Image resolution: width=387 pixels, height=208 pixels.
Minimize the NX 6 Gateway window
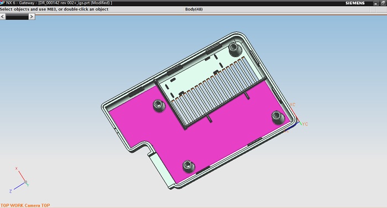[x=375, y=3]
